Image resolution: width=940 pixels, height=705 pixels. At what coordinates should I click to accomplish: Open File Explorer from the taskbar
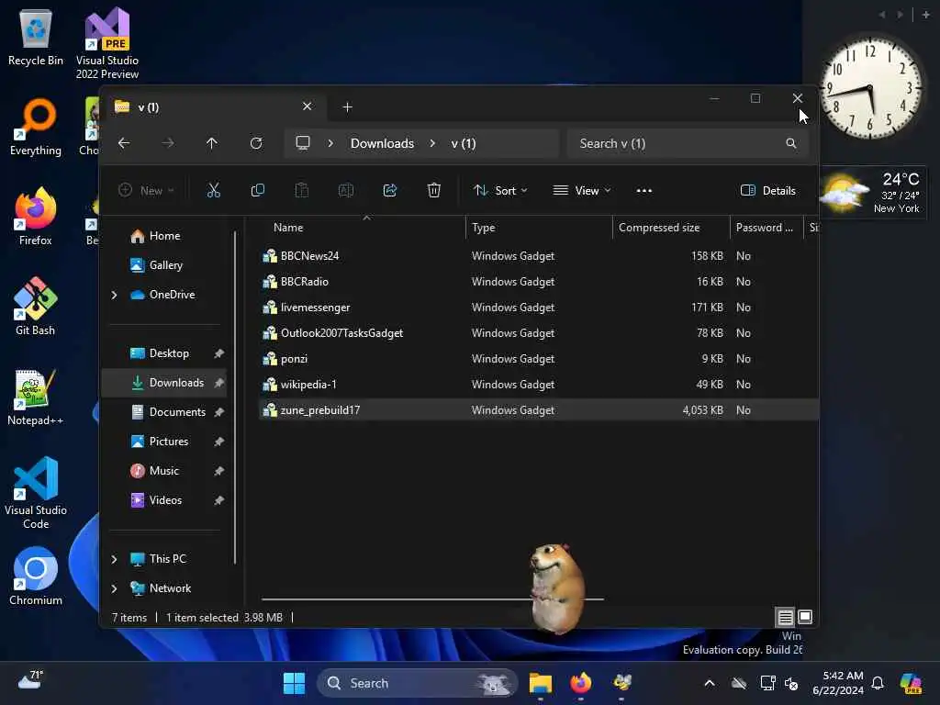click(540, 683)
